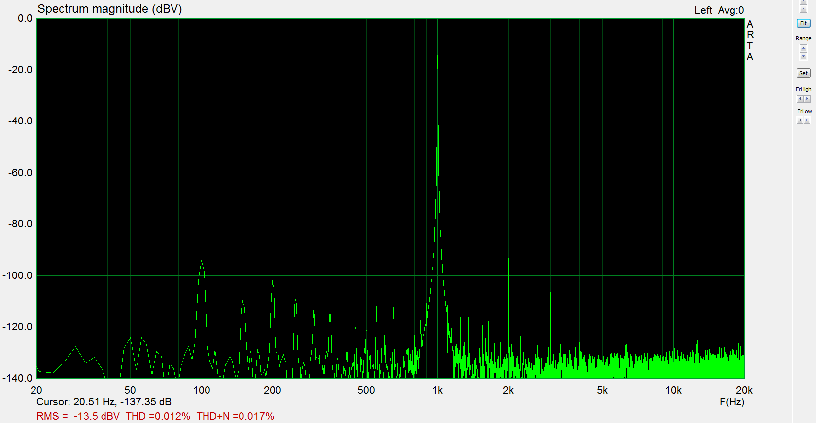
Task: Click the RMS -13.5 dBV readout
Action: pos(78,416)
